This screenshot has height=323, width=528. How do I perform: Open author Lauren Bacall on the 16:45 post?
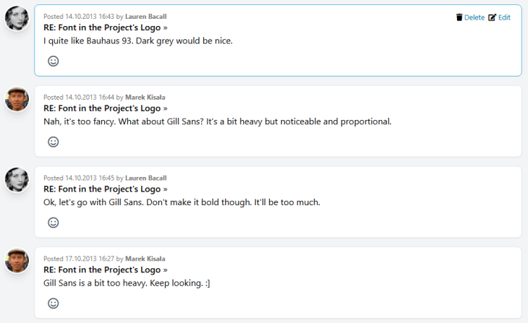point(145,178)
